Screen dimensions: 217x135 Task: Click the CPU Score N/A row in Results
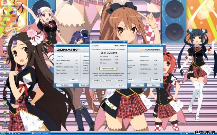(149, 73)
